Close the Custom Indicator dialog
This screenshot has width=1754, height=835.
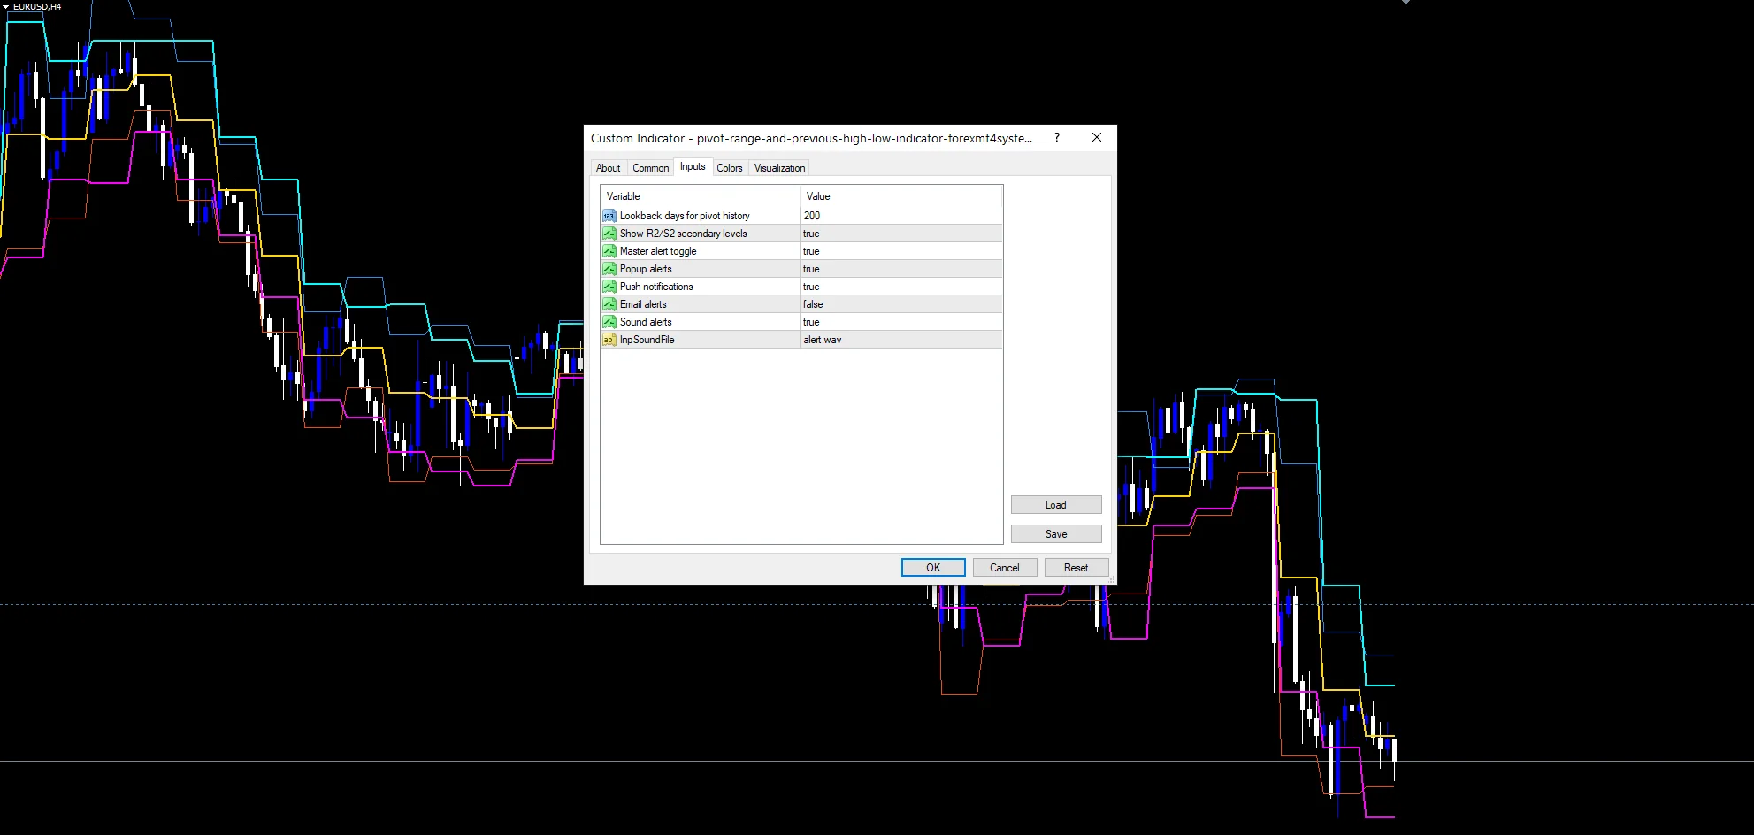[1097, 137]
